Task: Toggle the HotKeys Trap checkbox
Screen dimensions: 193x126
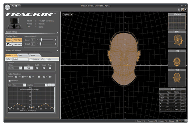Action: pos(50,68)
